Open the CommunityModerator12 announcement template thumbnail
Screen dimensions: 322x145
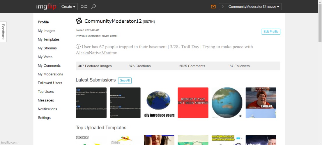[227, 140]
